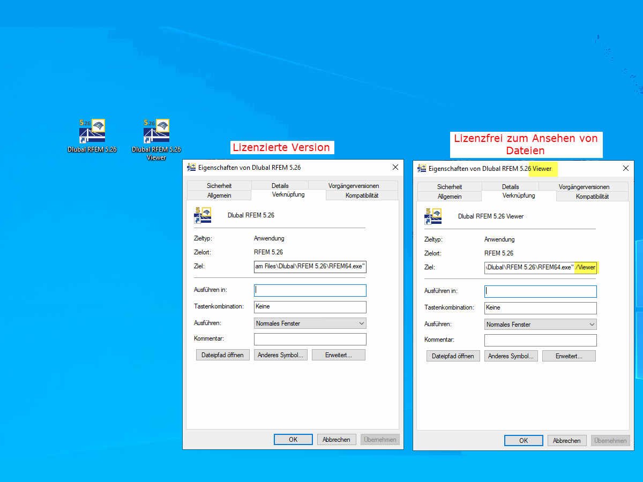
Task: Open the Allgemein tab in the Viewer window
Action: click(450, 197)
